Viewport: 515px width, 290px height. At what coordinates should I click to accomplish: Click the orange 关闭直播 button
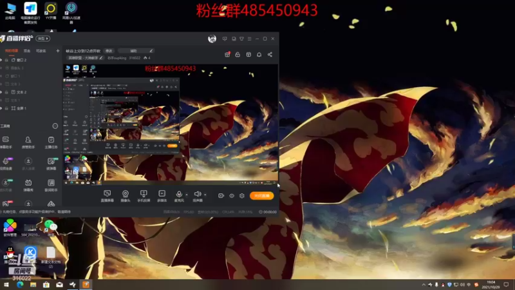click(262, 196)
